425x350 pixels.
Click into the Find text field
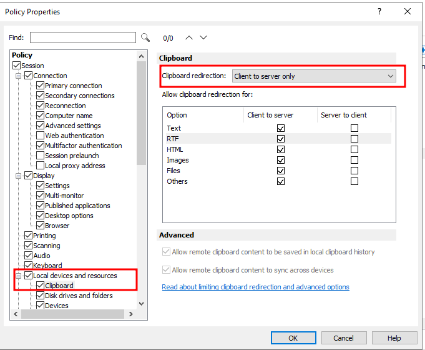82,37
